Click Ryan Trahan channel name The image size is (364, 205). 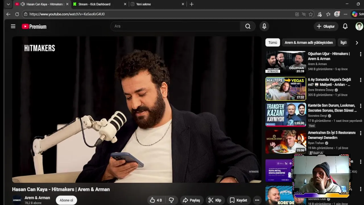[316, 143]
